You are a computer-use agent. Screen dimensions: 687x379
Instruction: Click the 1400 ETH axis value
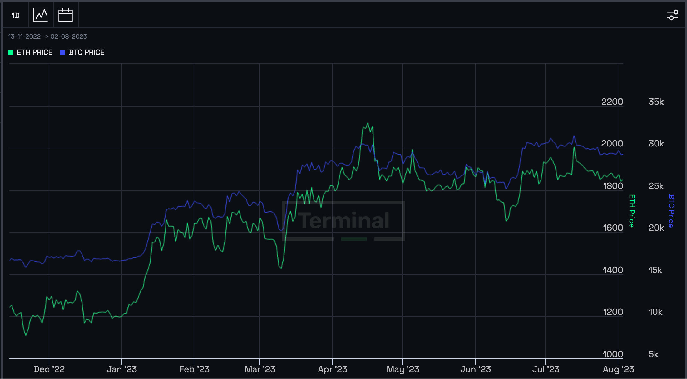pyautogui.click(x=613, y=270)
